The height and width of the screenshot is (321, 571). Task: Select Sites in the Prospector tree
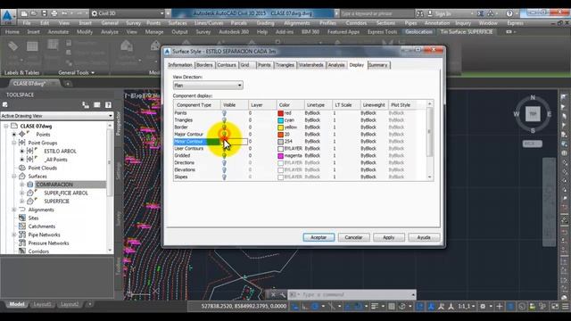(33, 218)
